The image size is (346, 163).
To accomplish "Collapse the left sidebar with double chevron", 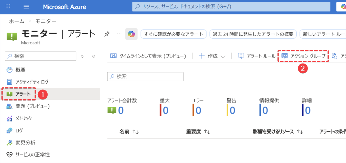I will pyautogui.click(x=94, y=56).
